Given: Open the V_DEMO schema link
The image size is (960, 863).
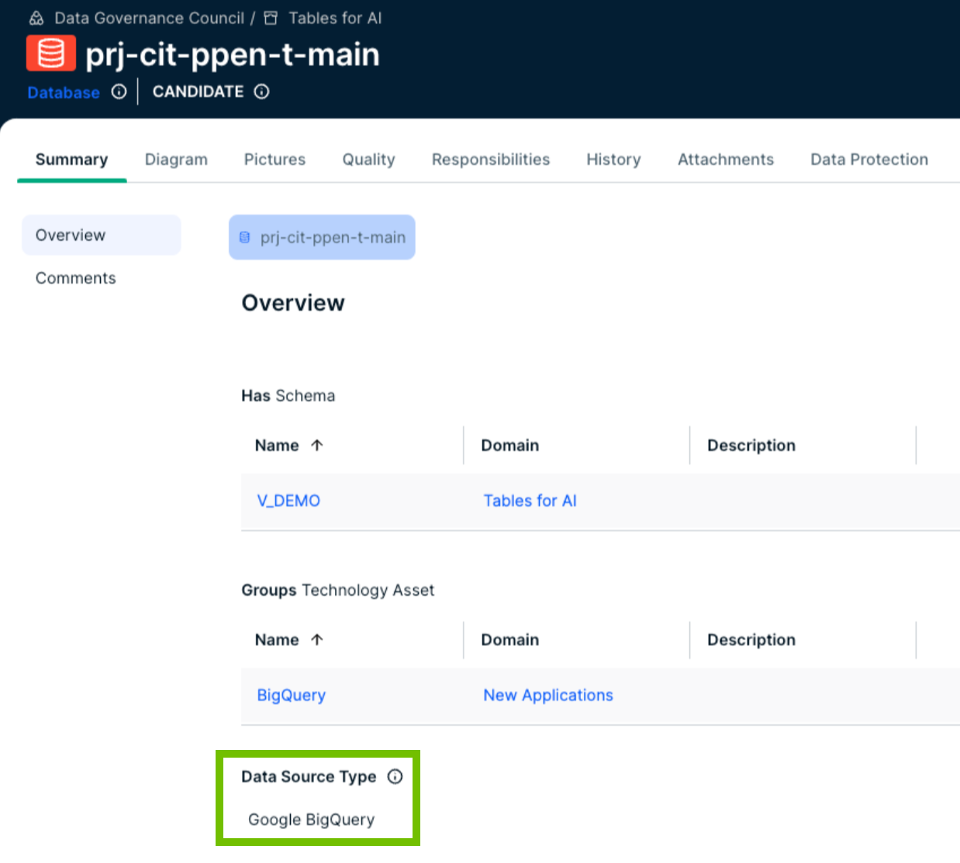Looking at the screenshot, I should tap(288, 500).
